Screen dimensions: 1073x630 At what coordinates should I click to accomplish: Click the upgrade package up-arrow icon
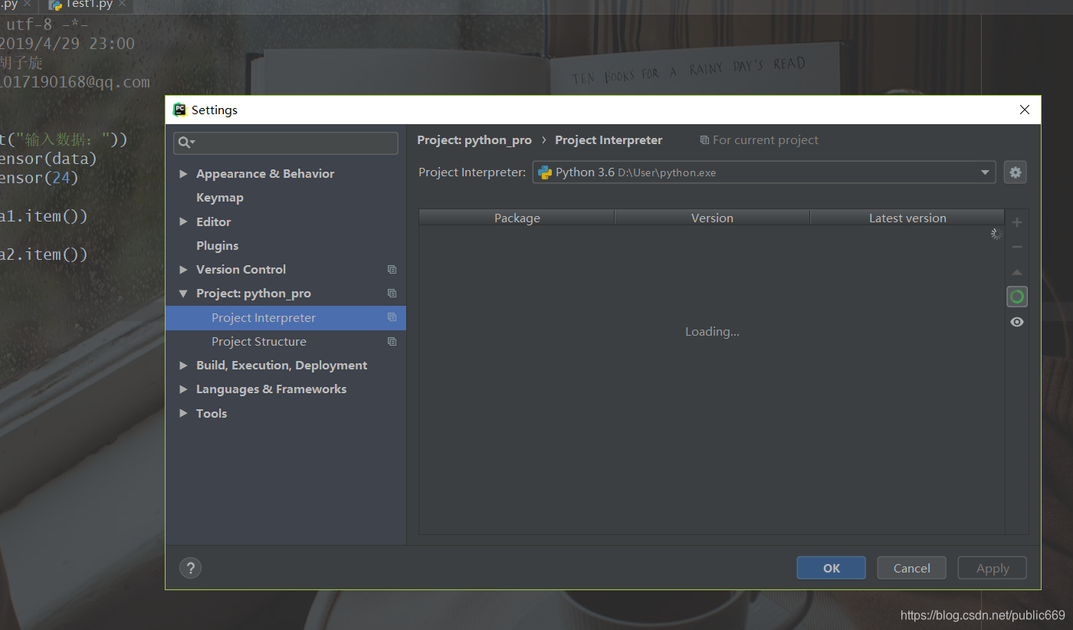pos(1017,272)
